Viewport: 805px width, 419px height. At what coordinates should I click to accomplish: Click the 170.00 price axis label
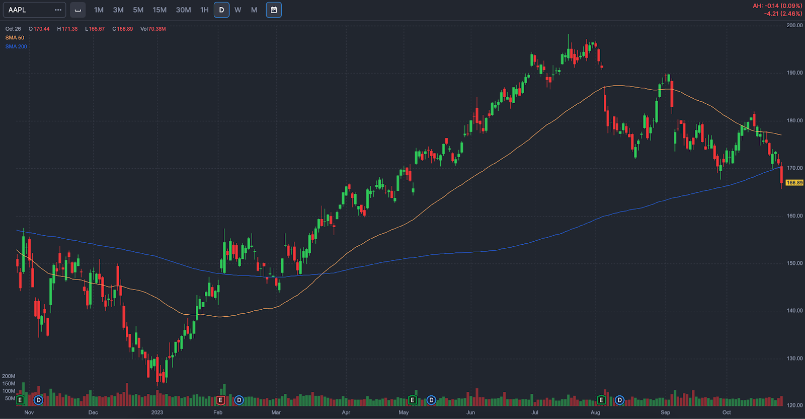click(x=795, y=168)
